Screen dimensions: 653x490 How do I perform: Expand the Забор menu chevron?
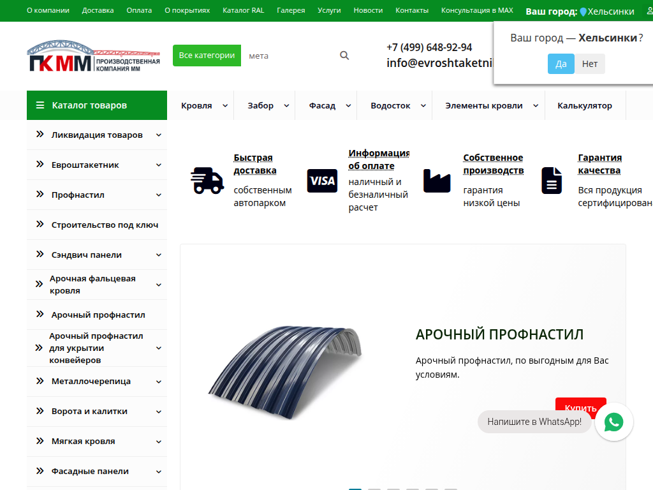(286, 106)
